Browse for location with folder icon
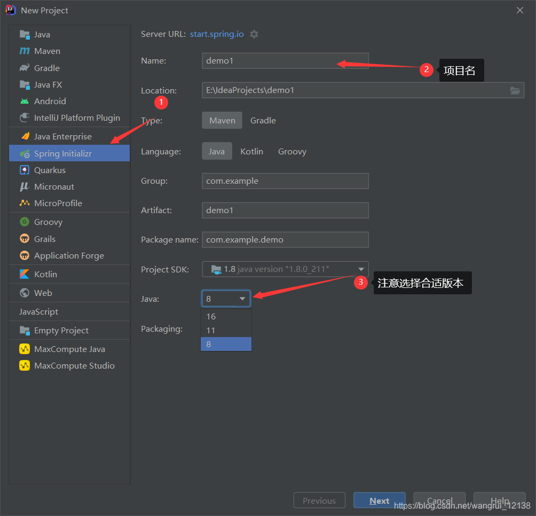This screenshot has width=536, height=516. click(515, 90)
